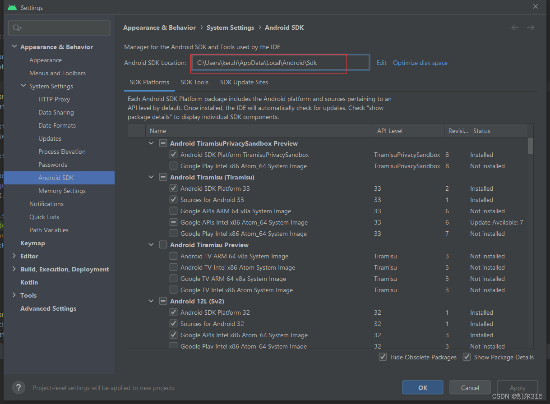The image size is (550, 404).
Task: Check Google TV Intel x86 Atom System Image
Action: 173,290
